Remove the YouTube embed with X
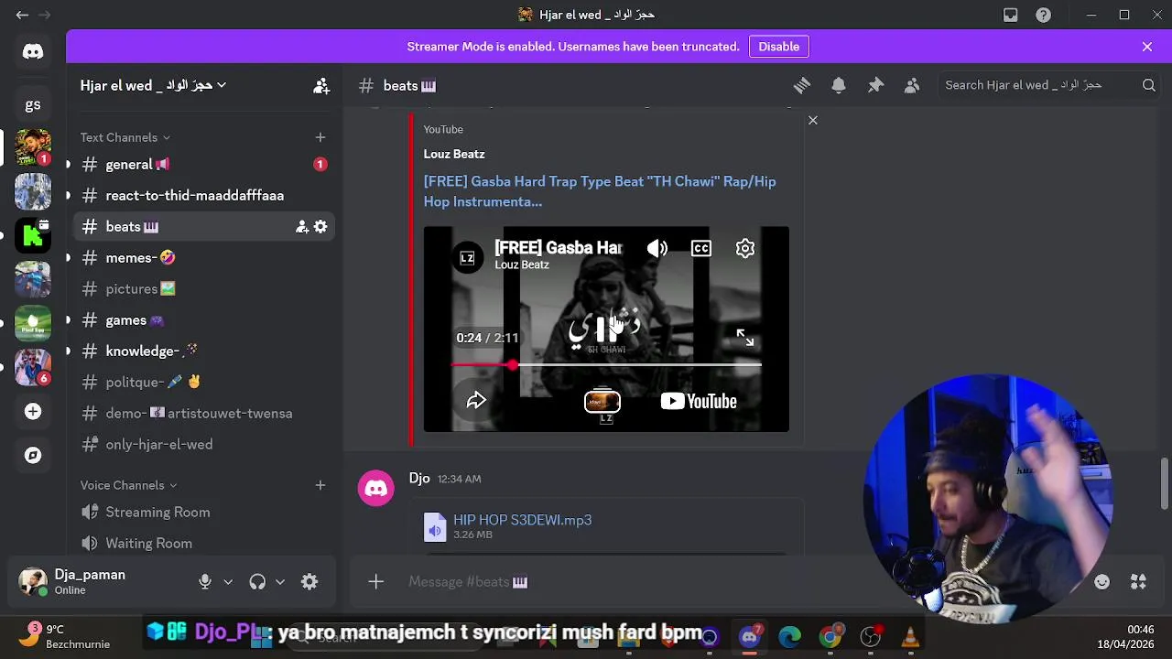1172x659 pixels. coord(813,121)
